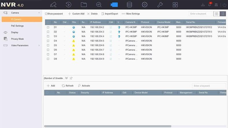The width and height of the screenshot is (228, 128).
Task: Open PoE Settings in the sidebar
Action: (x=17, y=26)
